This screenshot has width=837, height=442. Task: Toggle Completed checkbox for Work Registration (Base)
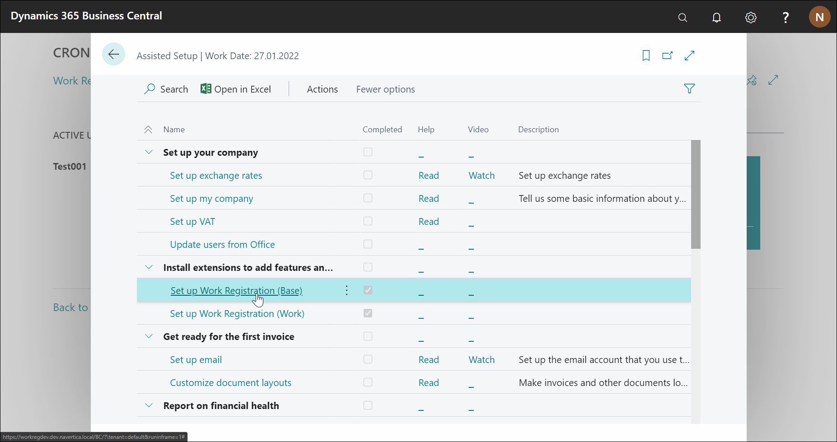(368, 290)
